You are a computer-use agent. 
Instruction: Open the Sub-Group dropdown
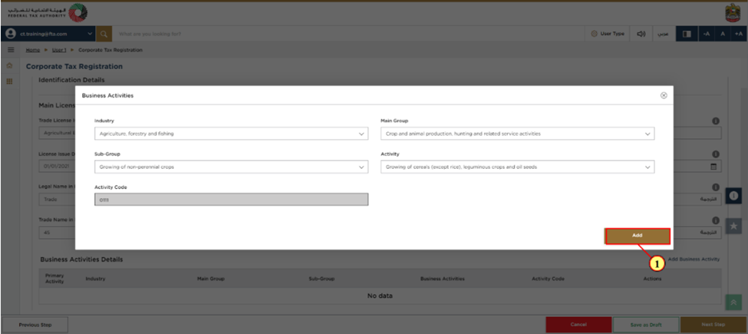point(231,167)
